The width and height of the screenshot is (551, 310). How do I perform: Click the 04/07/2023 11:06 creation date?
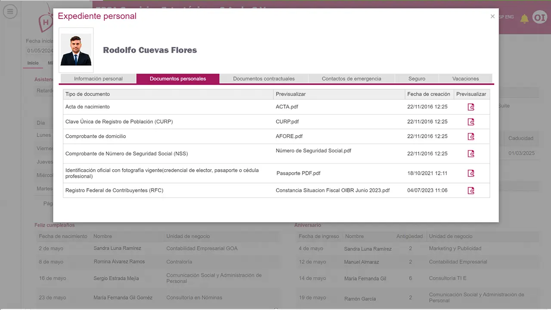click(x=427, y=190)
